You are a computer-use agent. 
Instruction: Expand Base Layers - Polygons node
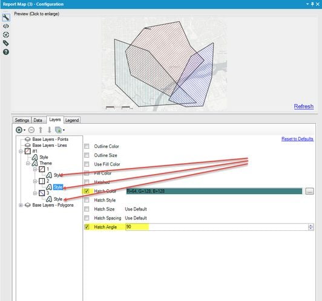[x=21, y=205]
